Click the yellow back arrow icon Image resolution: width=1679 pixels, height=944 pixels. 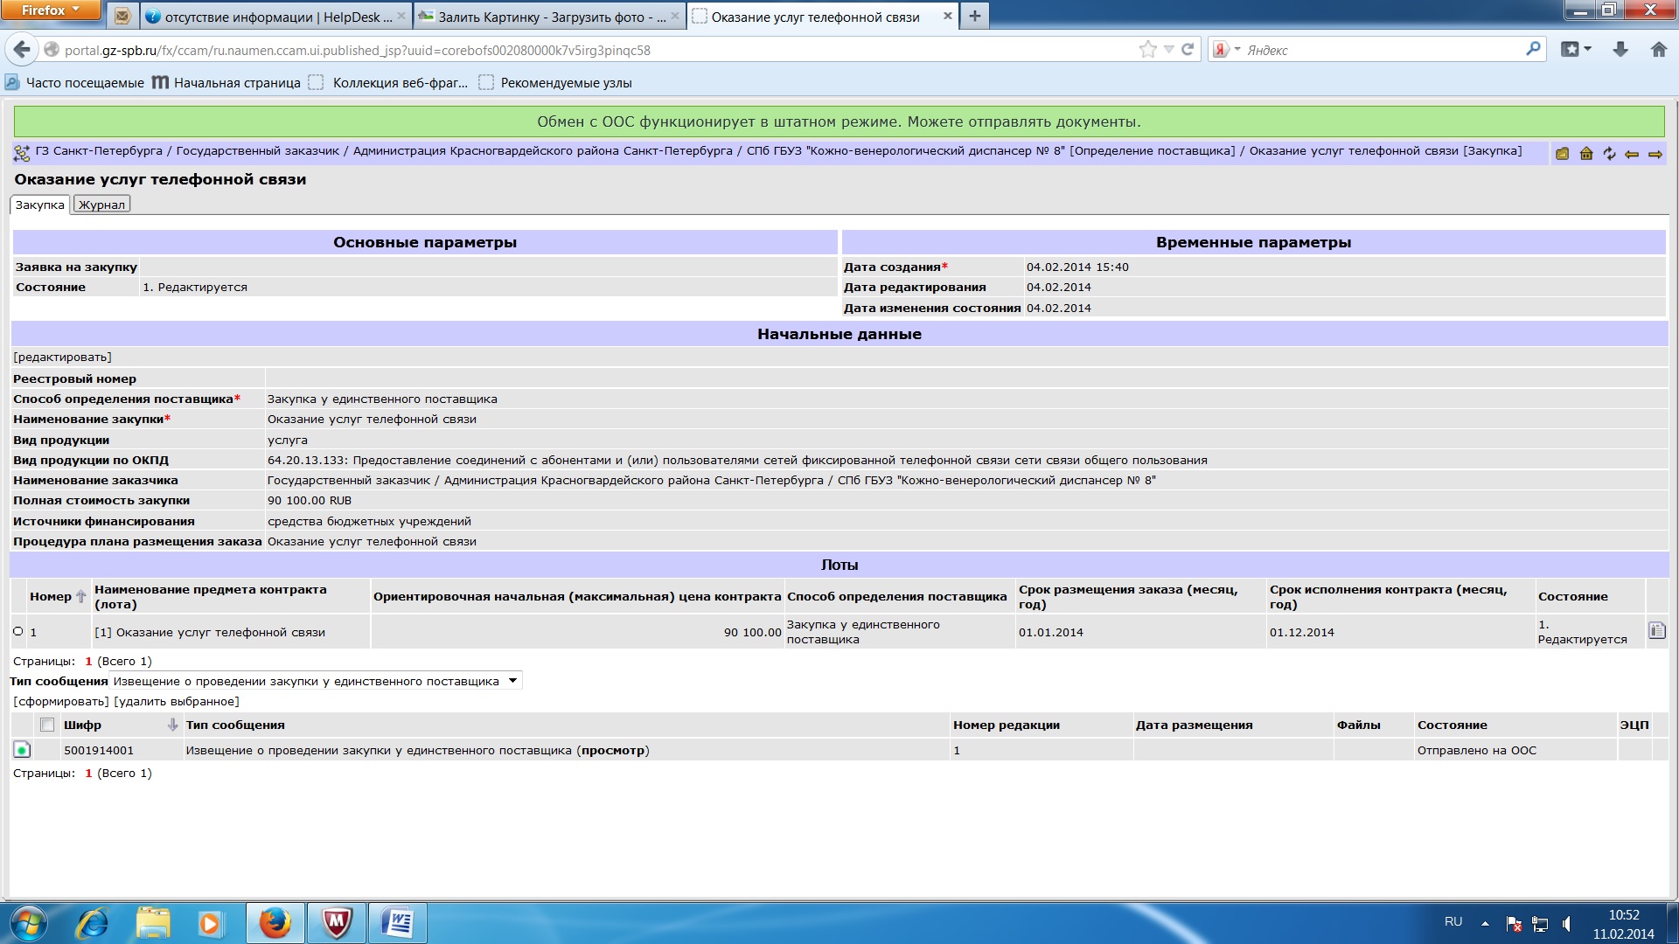[1632, 154]
